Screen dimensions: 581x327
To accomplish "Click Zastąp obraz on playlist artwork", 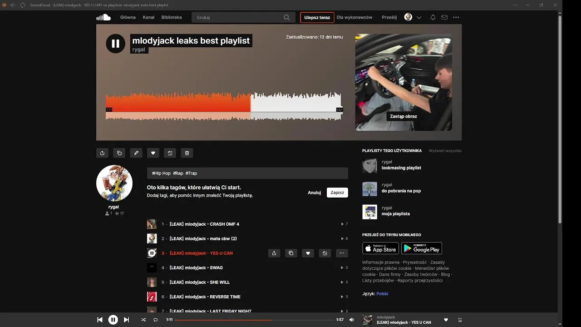I will [404, 116].
